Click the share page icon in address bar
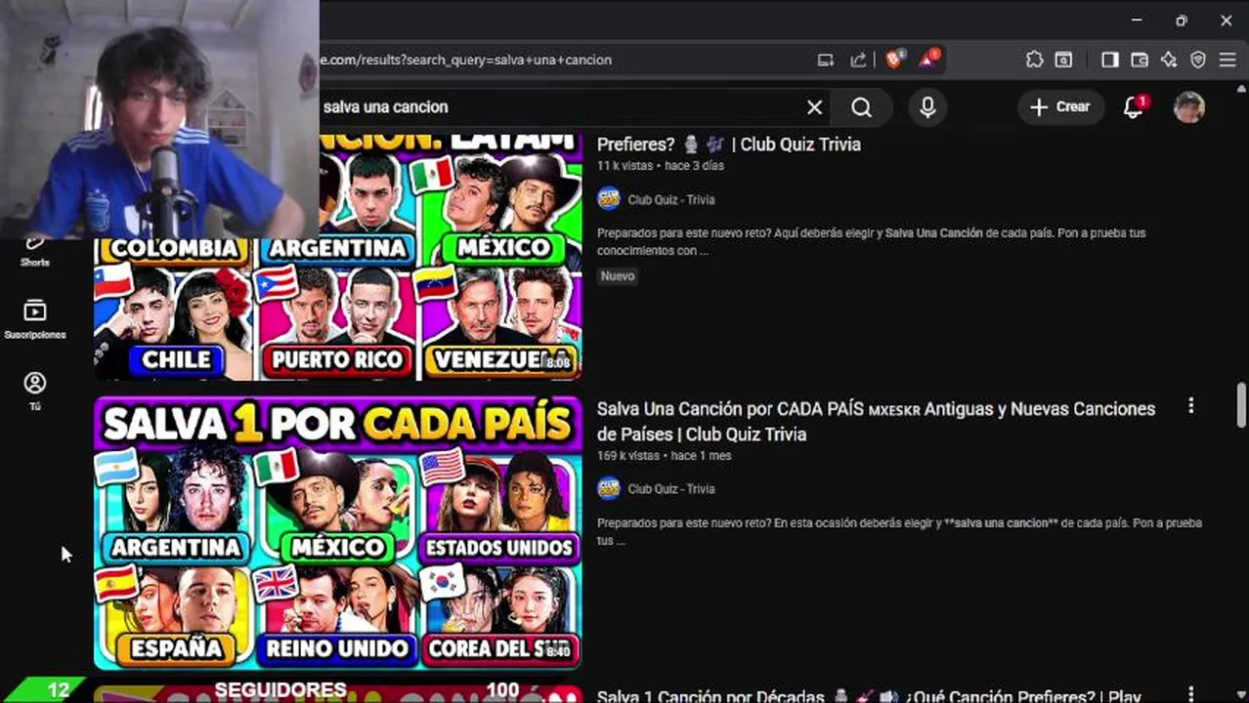1249x703 pixels. (858, 60)
